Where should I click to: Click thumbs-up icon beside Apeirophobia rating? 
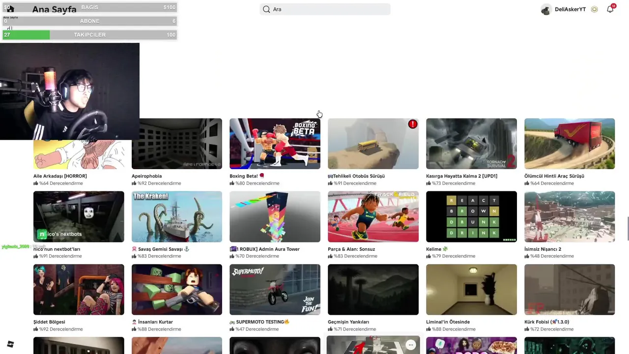[x=134, y=183]
